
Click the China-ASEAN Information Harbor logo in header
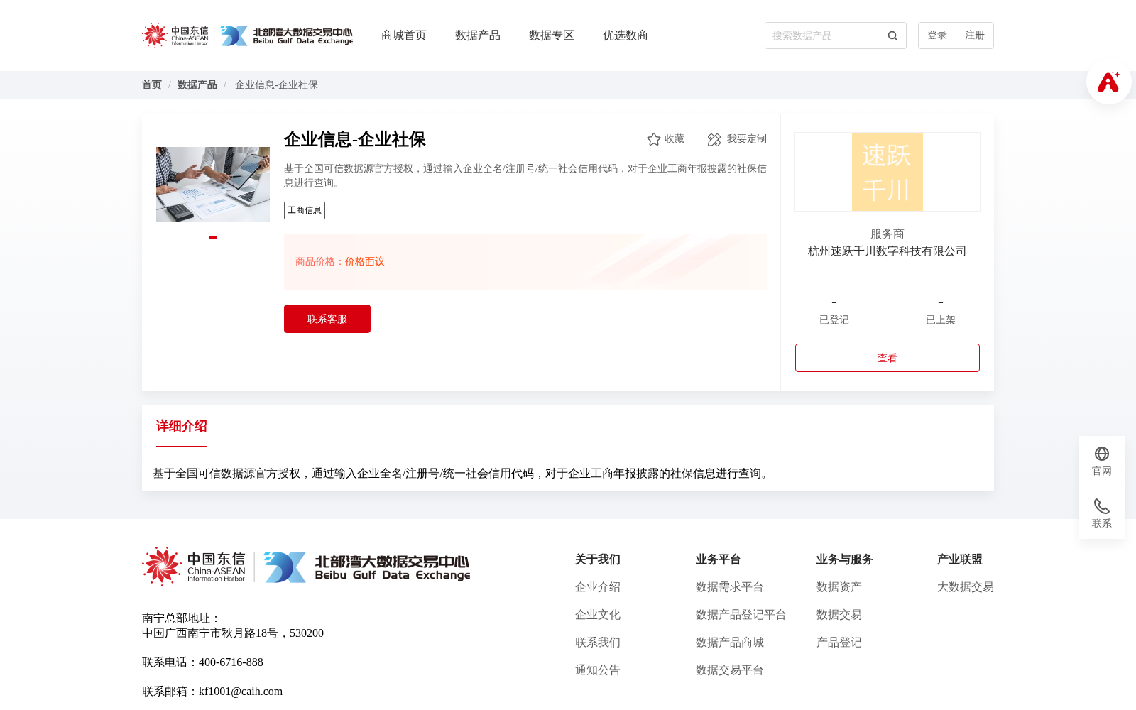175,35
